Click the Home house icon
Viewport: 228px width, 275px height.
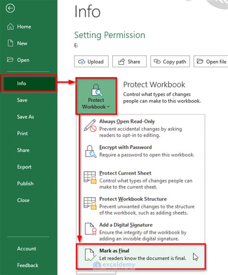click(11, 26)
